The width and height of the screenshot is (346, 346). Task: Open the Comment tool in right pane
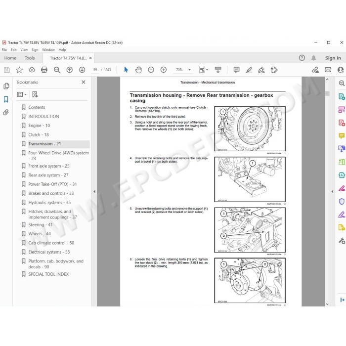point(342,135)
